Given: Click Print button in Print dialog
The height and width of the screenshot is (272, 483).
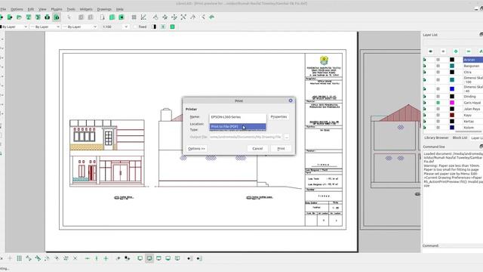Looking at the screenshot, I should (x=281, y=149).
